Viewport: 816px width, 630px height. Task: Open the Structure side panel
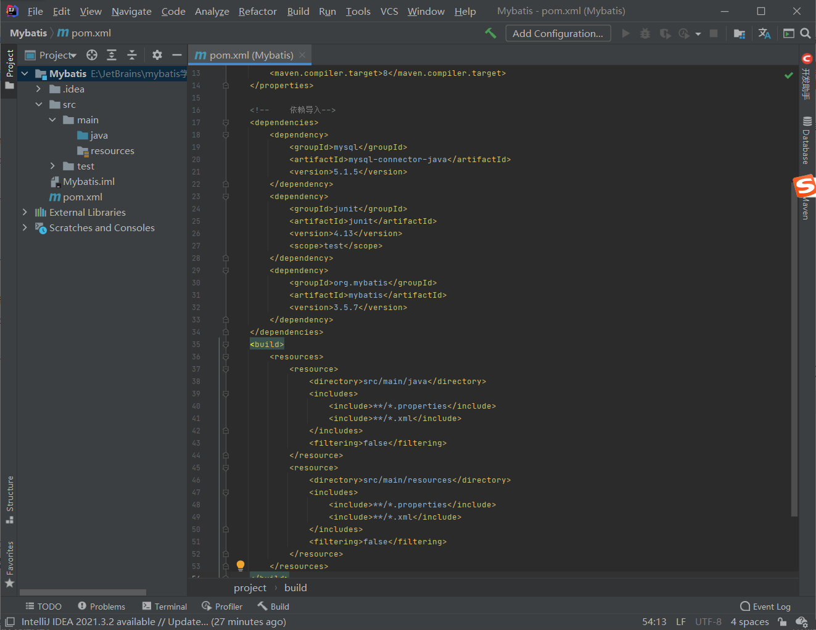tap(10, 500)
